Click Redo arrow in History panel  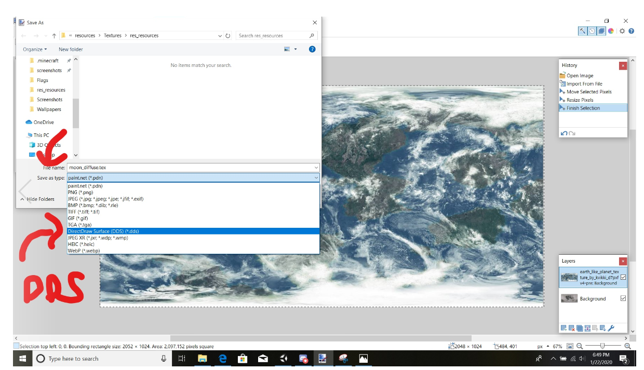pos(572,133)
